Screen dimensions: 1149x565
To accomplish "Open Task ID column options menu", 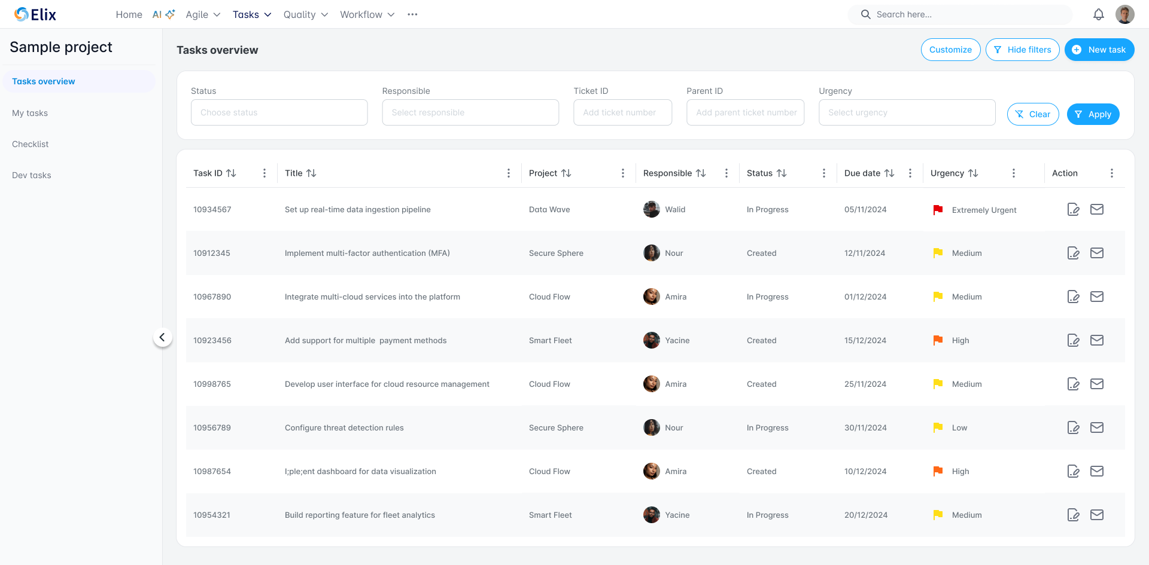I will (x=265, y=173).
